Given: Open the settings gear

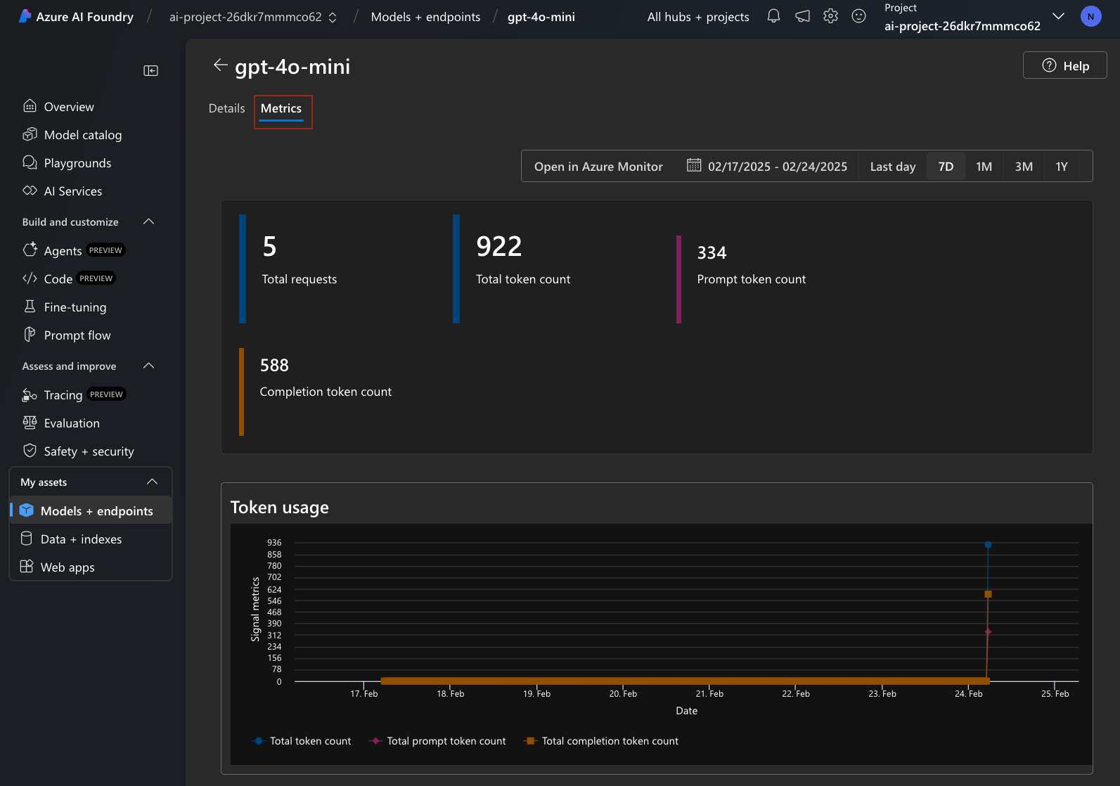Looking at the screenshot, I should pyautogui.click(x=830, y=16).
